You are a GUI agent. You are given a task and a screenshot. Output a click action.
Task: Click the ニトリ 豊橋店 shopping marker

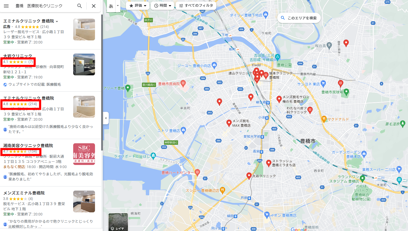[x=183, y=131]
